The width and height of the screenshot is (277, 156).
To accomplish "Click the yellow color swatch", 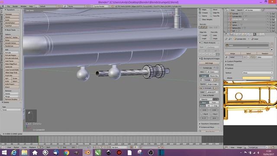I will [x=256, y=78].
